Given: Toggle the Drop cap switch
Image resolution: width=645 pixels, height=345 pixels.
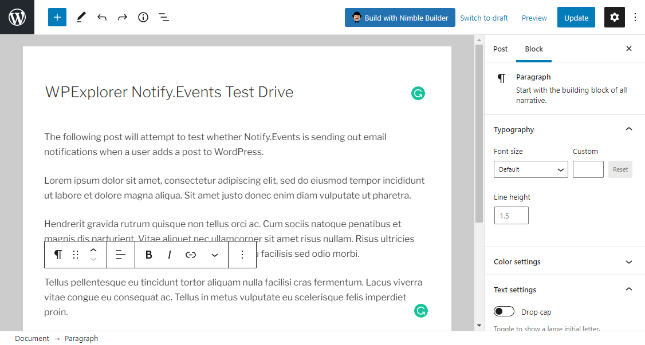Looking at the screenshot, I should (504, 312).
